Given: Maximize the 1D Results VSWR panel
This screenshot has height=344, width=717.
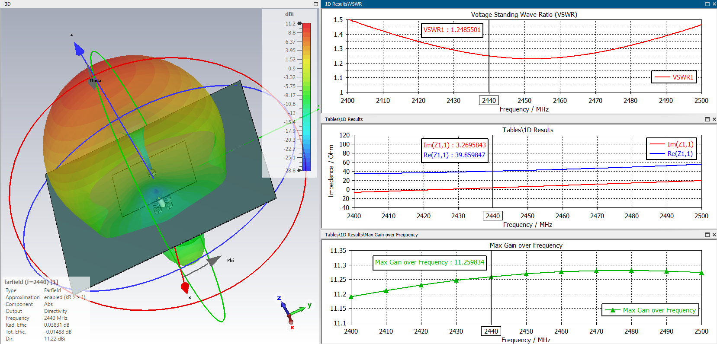Looking at the screenshot, I should (x=707, y=4).
